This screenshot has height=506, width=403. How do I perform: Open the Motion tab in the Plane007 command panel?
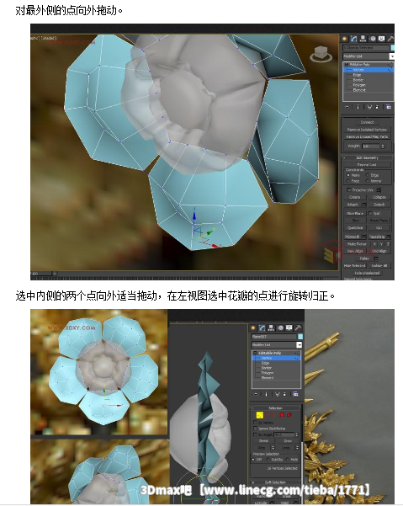coord(280,328)
